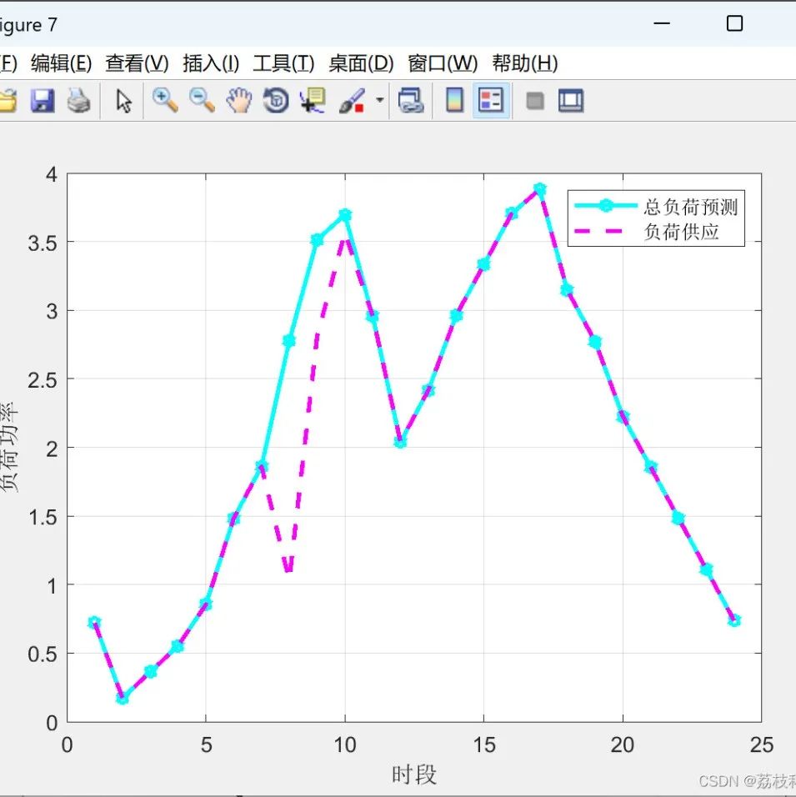Select the Pan hand tool
Image resolution: width=796 pixels, height=797 pixels.
239,100
